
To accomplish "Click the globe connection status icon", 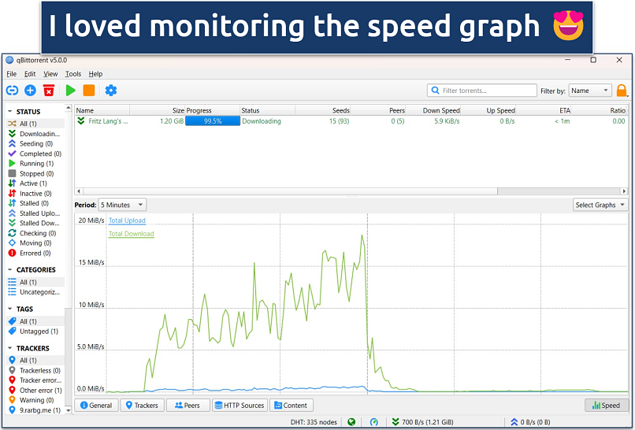I will coord(351,422).
